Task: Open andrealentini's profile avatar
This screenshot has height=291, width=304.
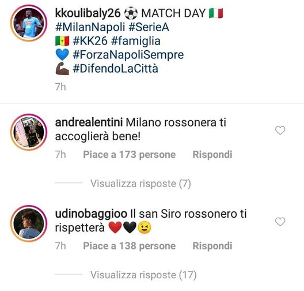Action: coord(29,132)
